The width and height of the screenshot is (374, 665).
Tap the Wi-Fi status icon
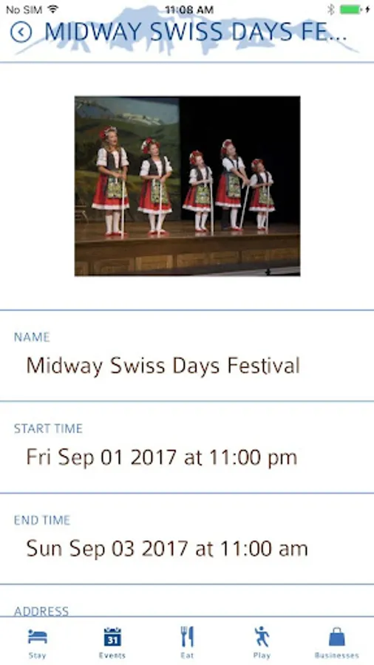click(x=52, y=9)
